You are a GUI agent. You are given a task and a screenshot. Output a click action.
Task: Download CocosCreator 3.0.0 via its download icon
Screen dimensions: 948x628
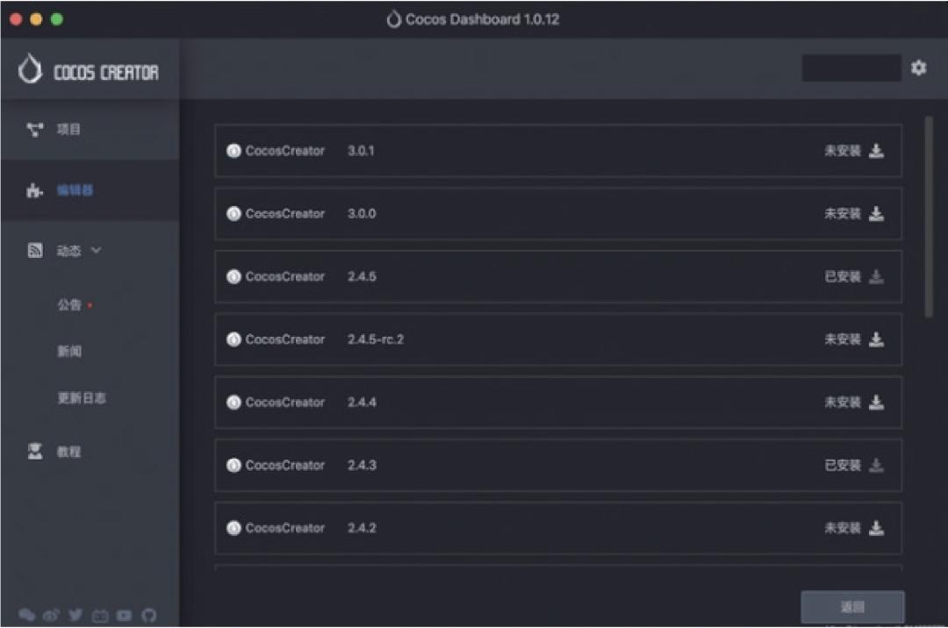click(876, 214)
